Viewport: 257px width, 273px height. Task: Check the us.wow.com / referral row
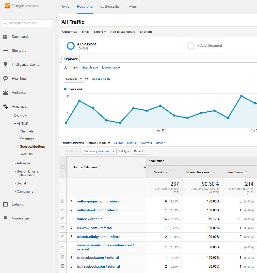[63, 228]
